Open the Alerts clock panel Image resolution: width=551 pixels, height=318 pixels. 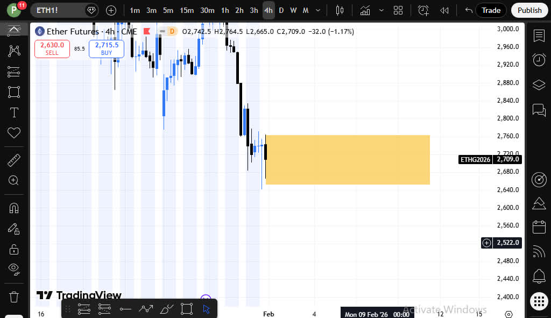tap(539, 60)
